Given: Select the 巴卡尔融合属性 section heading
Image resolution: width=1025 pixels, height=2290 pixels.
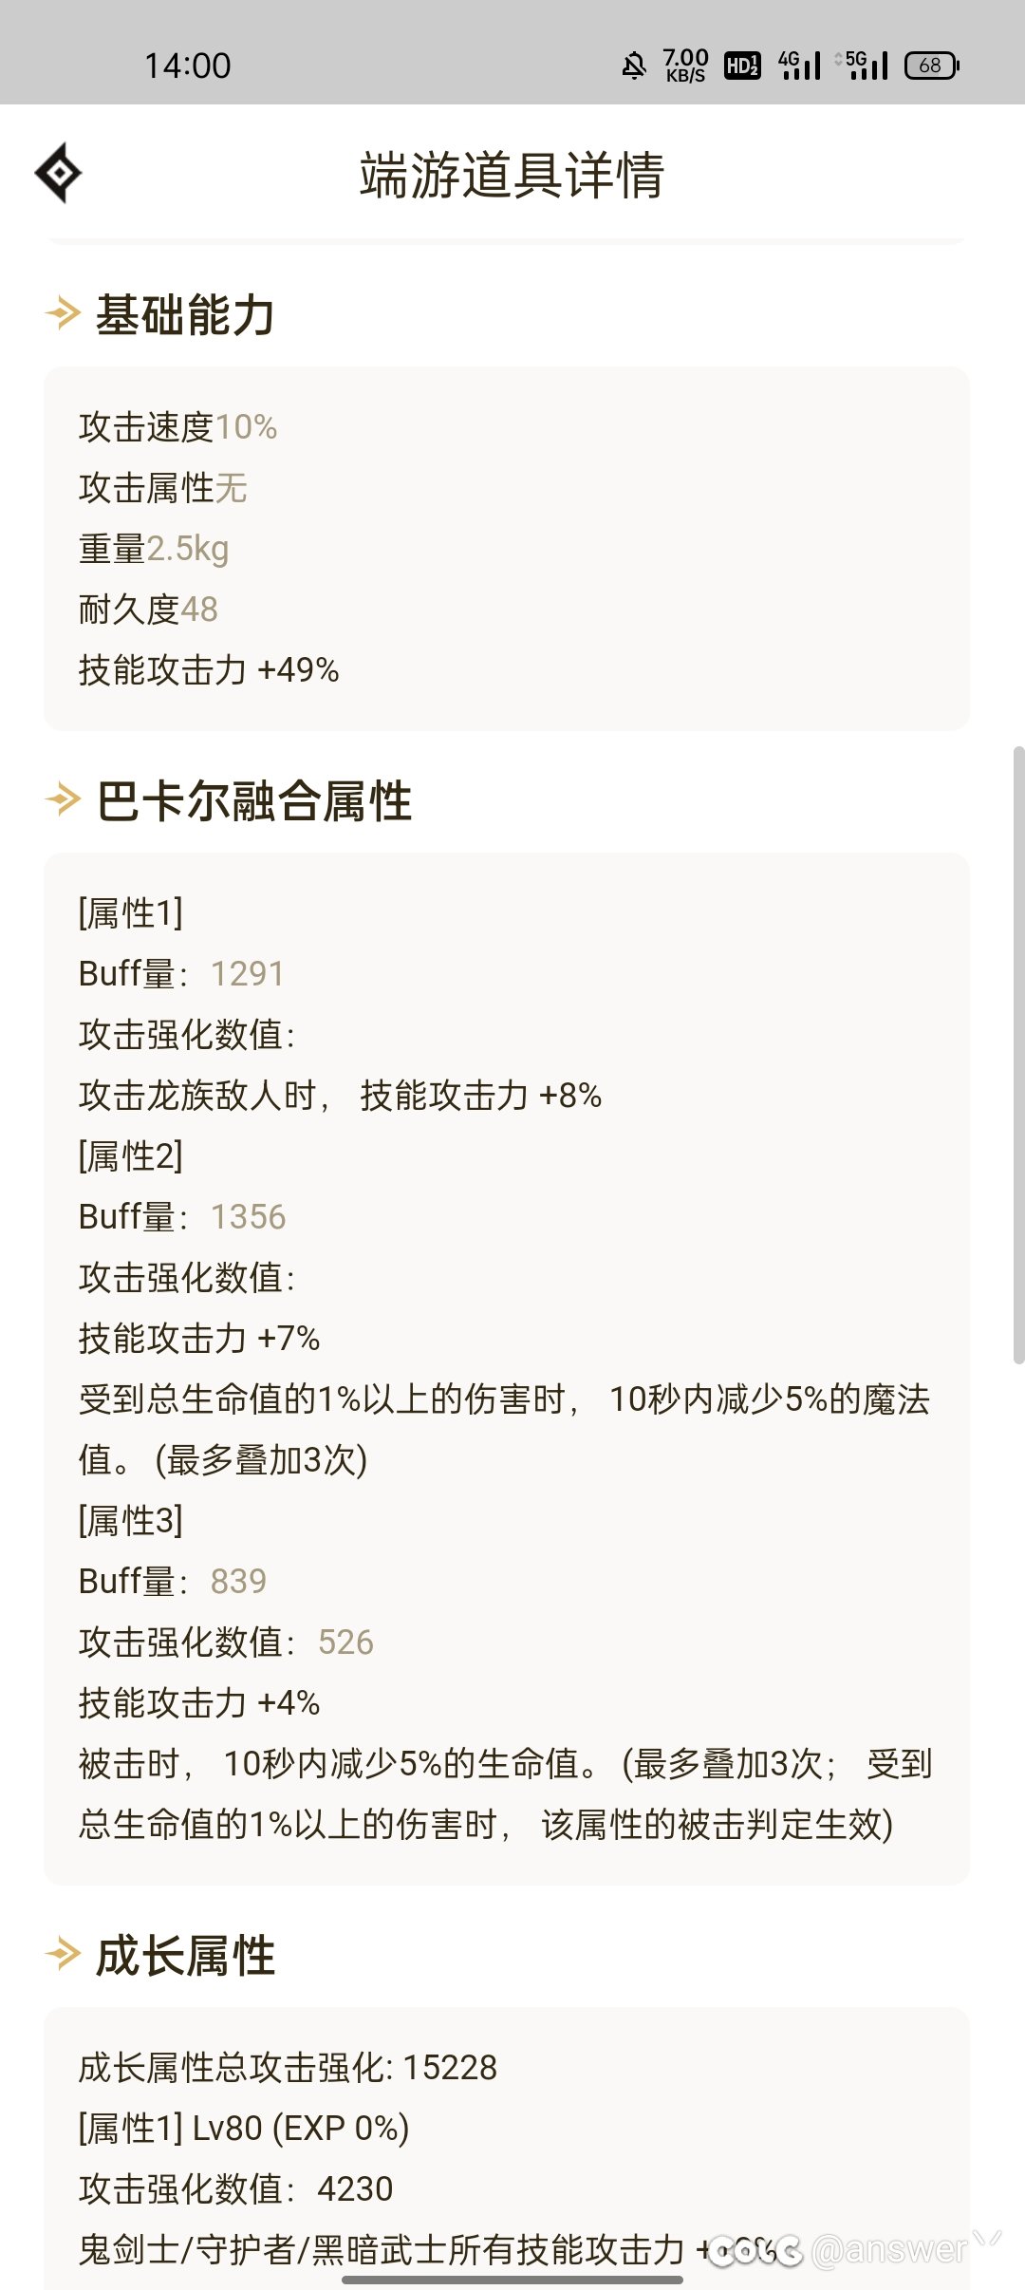Looking at the screenshot, I should [x=253, y=800].
